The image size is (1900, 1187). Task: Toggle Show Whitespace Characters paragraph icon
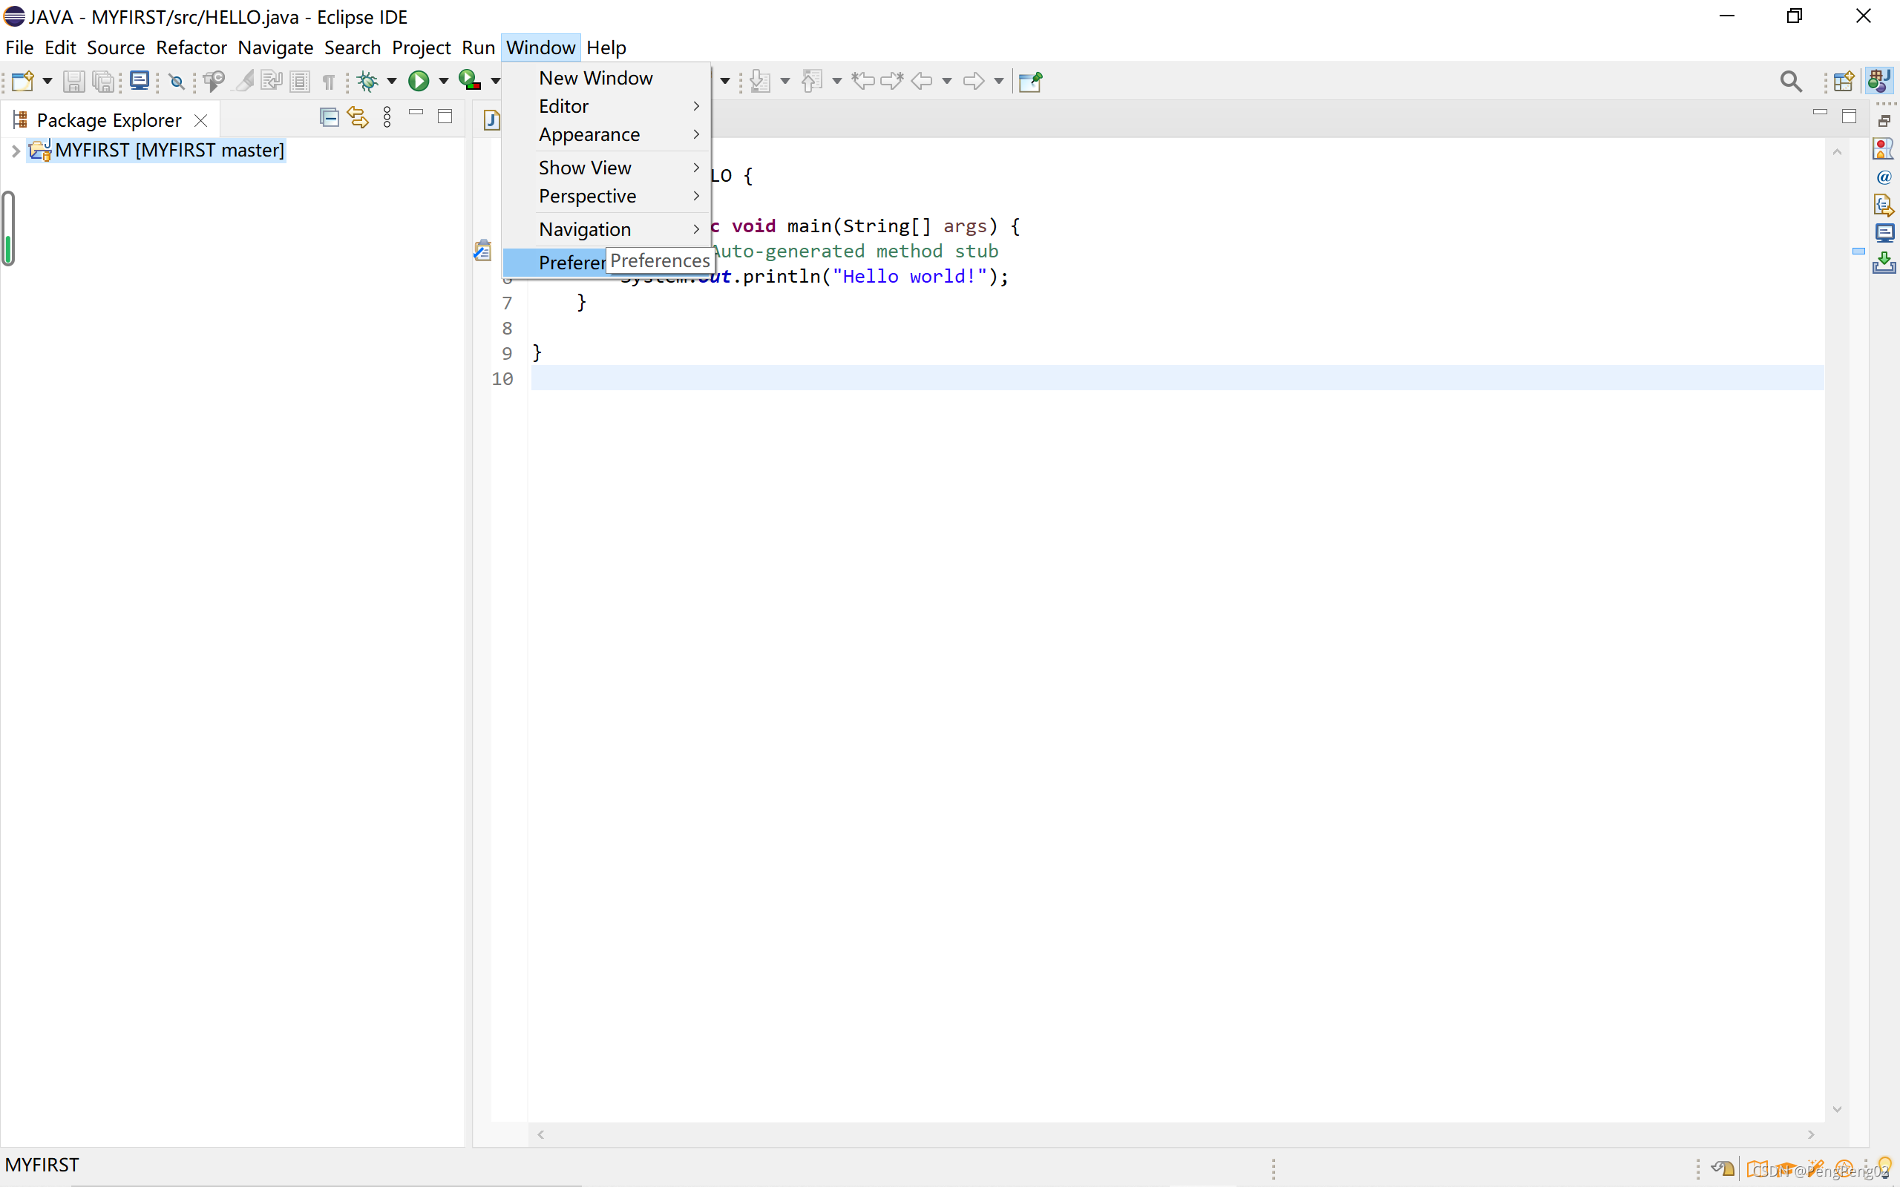[328, 81]
